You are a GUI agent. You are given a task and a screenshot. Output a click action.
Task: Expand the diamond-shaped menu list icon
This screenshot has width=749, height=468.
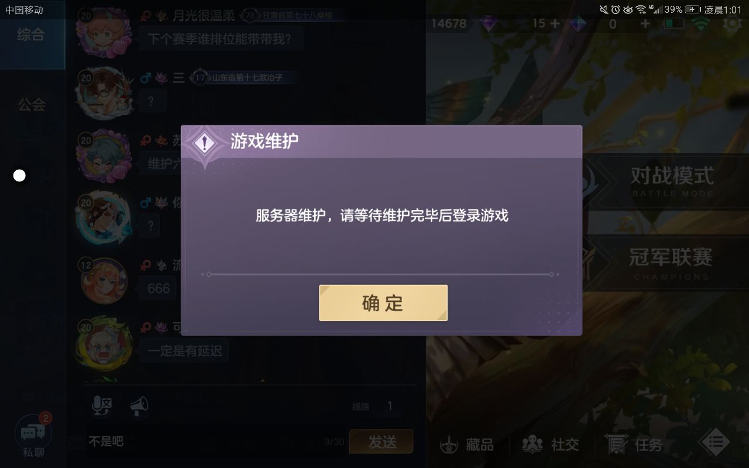pyautogui.click(x=714, y=444)
